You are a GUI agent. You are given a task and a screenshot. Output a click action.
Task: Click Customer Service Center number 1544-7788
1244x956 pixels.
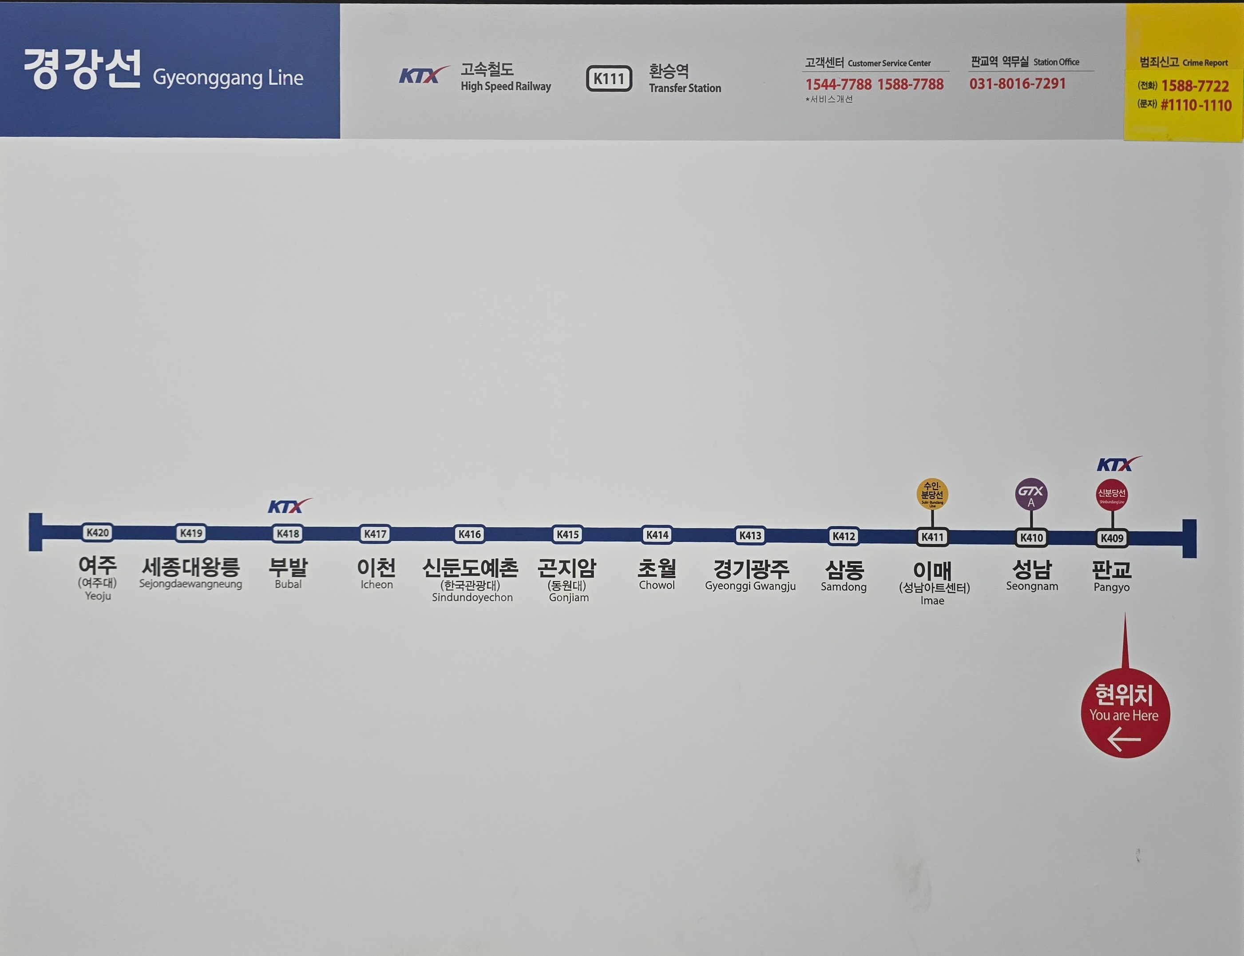click(838, 84)
